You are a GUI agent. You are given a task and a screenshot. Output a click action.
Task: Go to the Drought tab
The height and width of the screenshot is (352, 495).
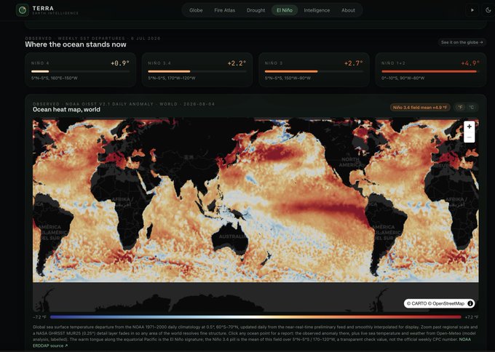tap(256, 10)
